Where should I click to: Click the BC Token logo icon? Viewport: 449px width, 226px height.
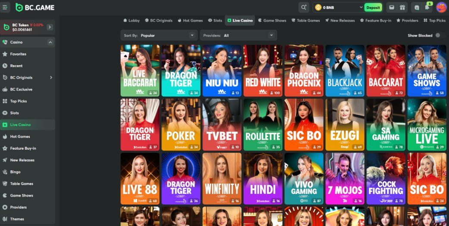pyautogui.click(x=6, y=27)
